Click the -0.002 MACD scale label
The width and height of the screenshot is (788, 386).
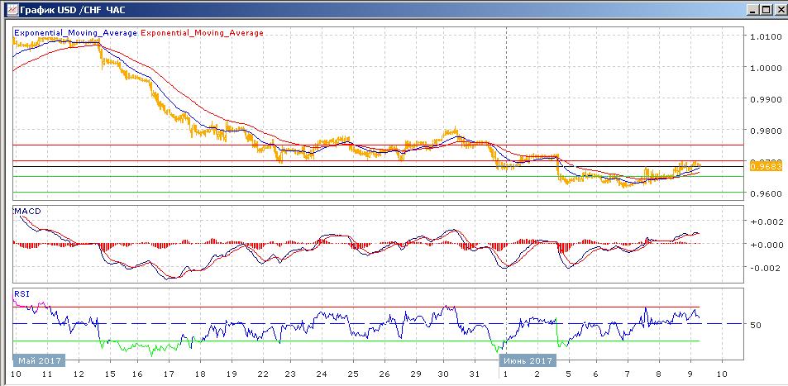tap(766, 268)
